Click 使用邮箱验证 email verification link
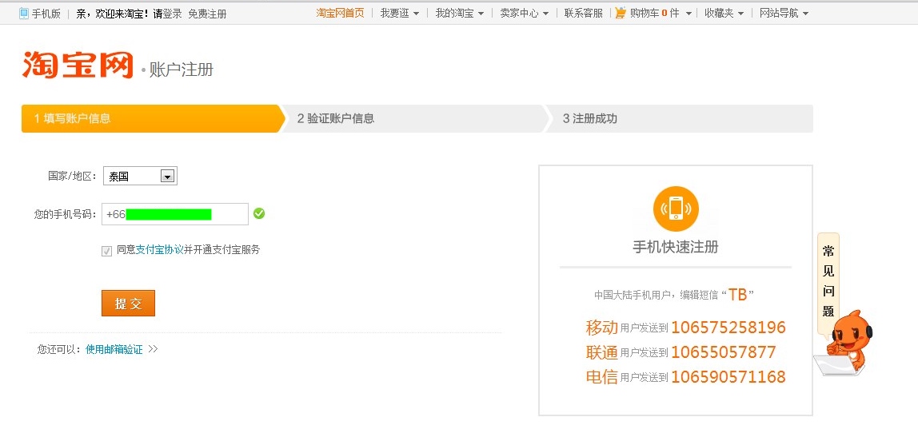This screenshot has width=918, height=441. pos(114,349)
